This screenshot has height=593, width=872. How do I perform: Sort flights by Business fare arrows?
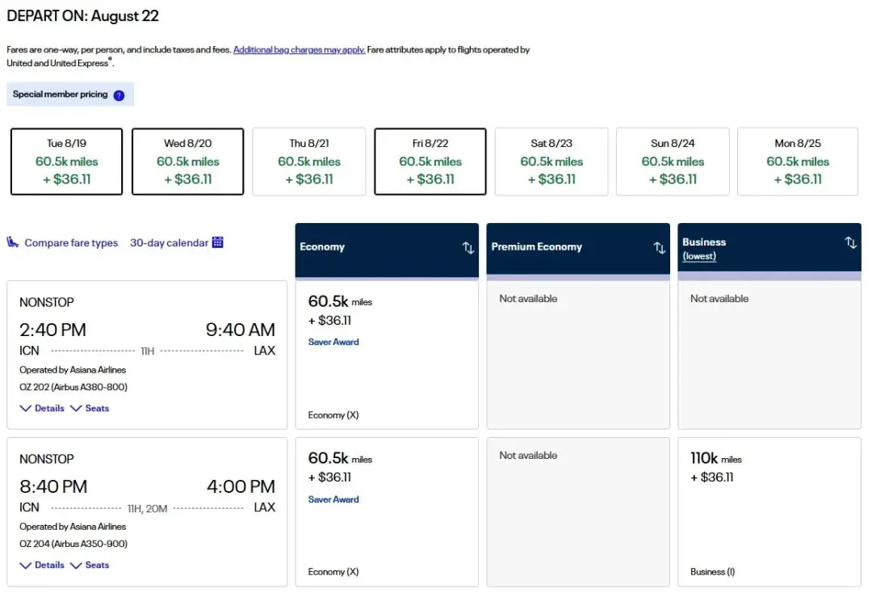point(850,242)
